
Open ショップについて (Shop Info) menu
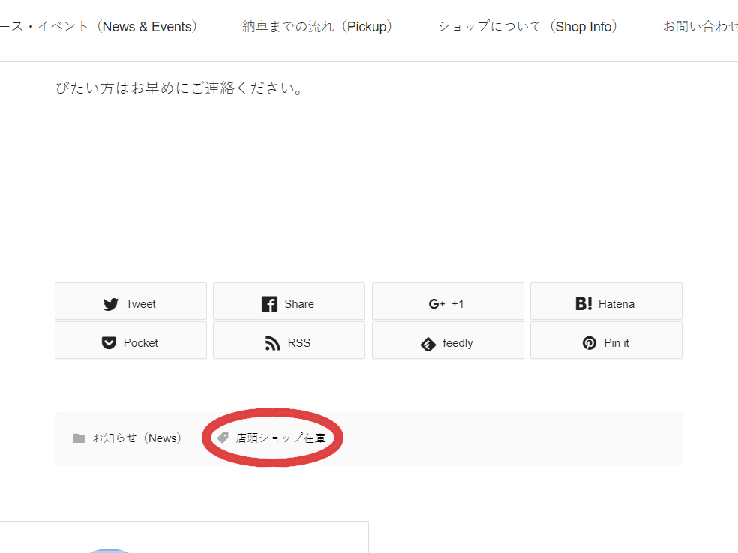pos(527,27)
